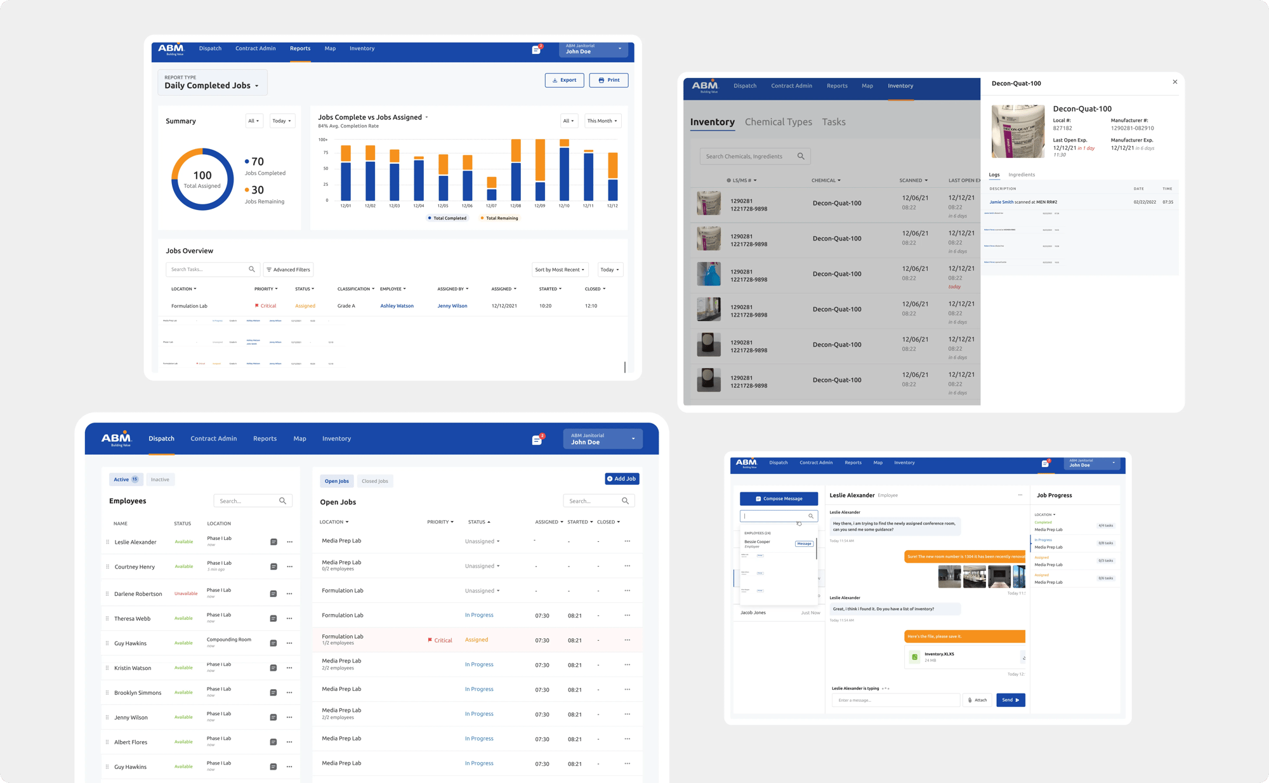
Task: Open John Doe account dropdown in Dispatch screen
Action: pos(603,439)
